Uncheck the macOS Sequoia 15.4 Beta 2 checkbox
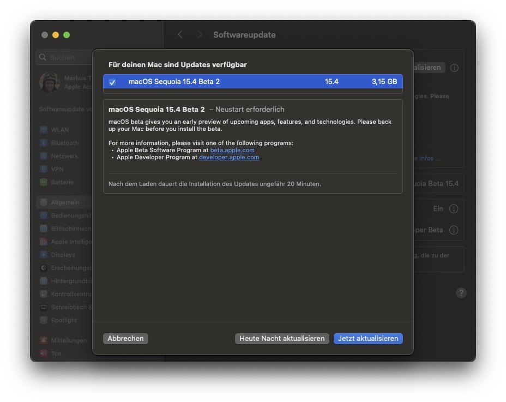The width and height of the screenshot is (506, 402). coord(112,82)
